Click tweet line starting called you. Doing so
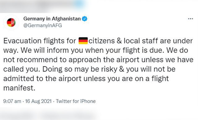This screenshot has width=198, height=120. (89, 69)
